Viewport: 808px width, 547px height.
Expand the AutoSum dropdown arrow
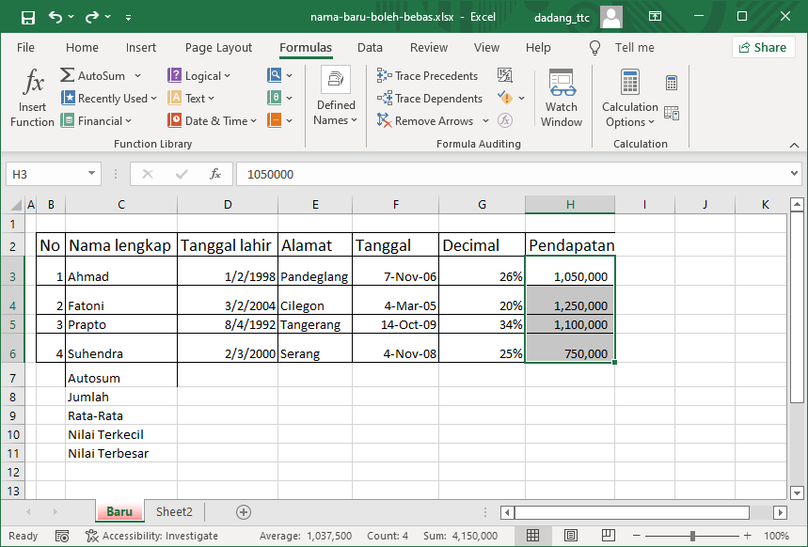click(x=137, y=76)
